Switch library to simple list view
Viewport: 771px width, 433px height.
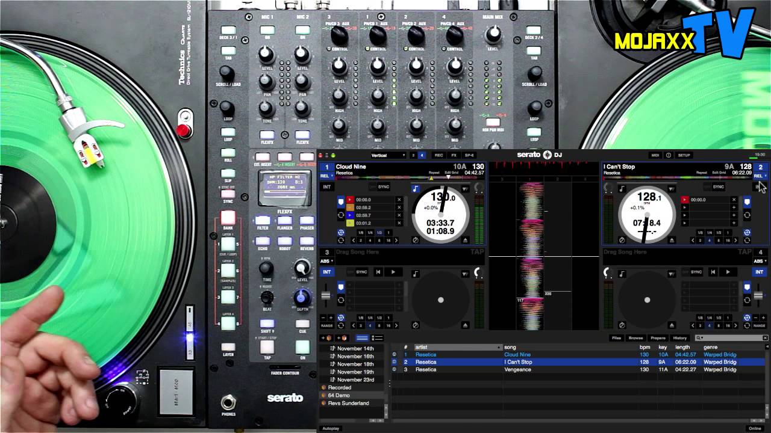click(363, 338)
